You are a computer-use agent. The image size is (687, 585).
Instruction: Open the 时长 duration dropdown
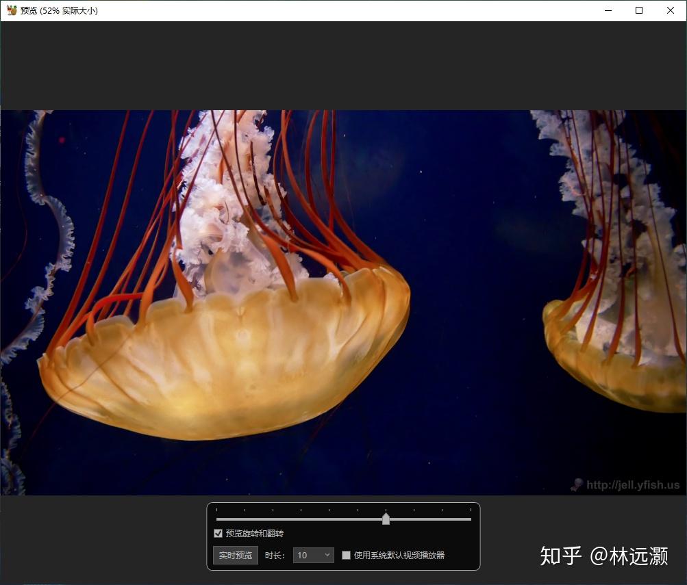click(x=314, y=556)
